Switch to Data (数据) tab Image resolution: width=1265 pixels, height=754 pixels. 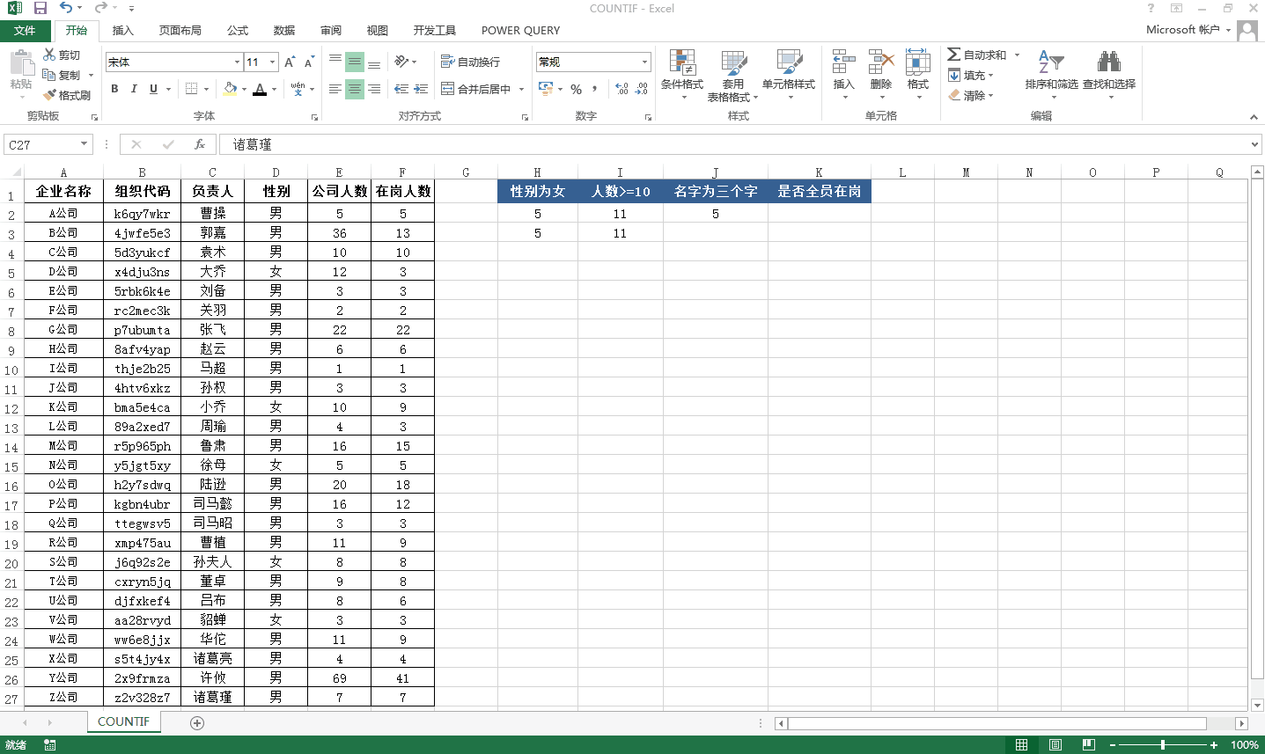[284, 30]
